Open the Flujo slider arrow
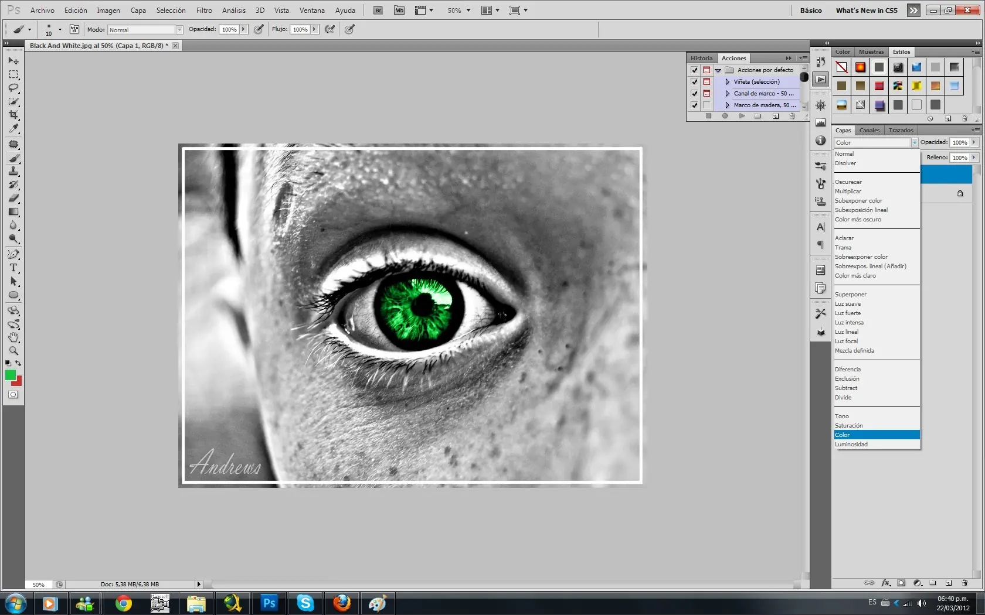The width and height of the screenshot is (985, 615). coord(314,29)
